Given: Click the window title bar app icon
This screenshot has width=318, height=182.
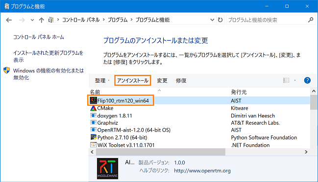Looking at the screenshot, I should pyautogui.click(x=7, y=6).
